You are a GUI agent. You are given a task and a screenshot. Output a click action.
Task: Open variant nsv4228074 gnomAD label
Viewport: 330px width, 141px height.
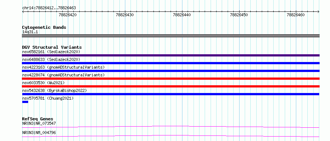click(63, 75)
